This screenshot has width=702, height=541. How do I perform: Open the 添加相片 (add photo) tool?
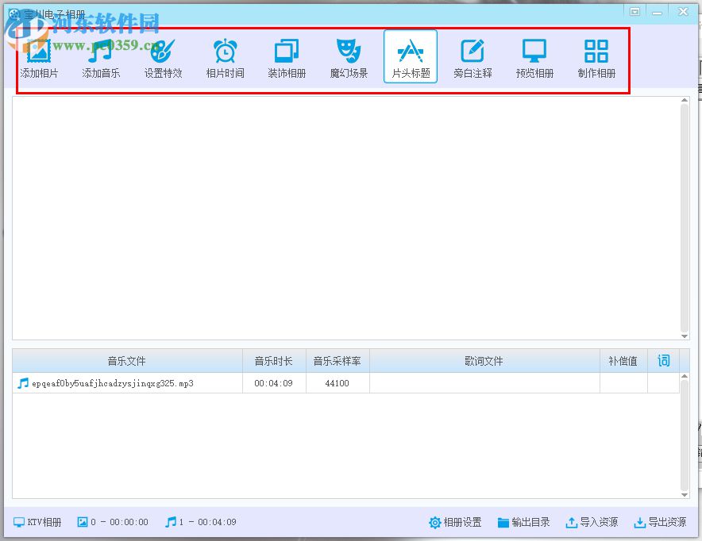39,57
